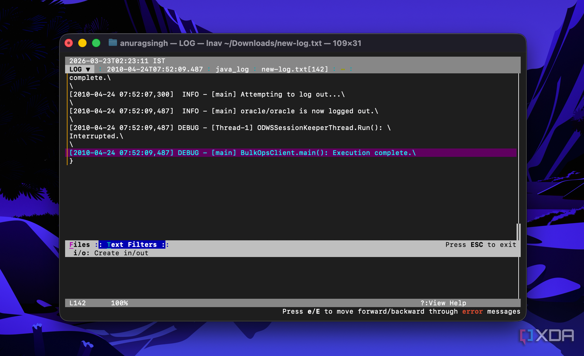
Task: Click the red 'error' word in tip
Action: 472,311
